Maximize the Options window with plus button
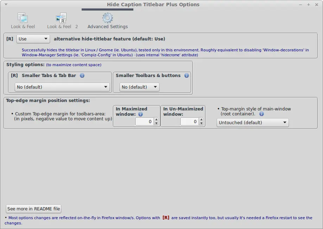 point(309,5)
